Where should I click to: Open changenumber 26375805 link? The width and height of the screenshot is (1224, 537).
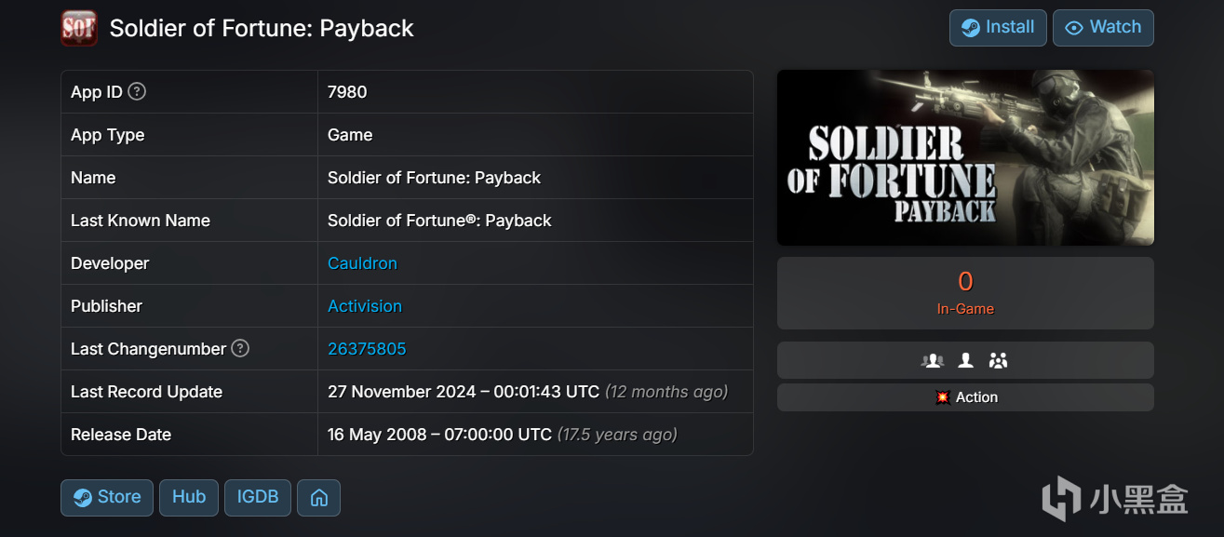(367, 349)
